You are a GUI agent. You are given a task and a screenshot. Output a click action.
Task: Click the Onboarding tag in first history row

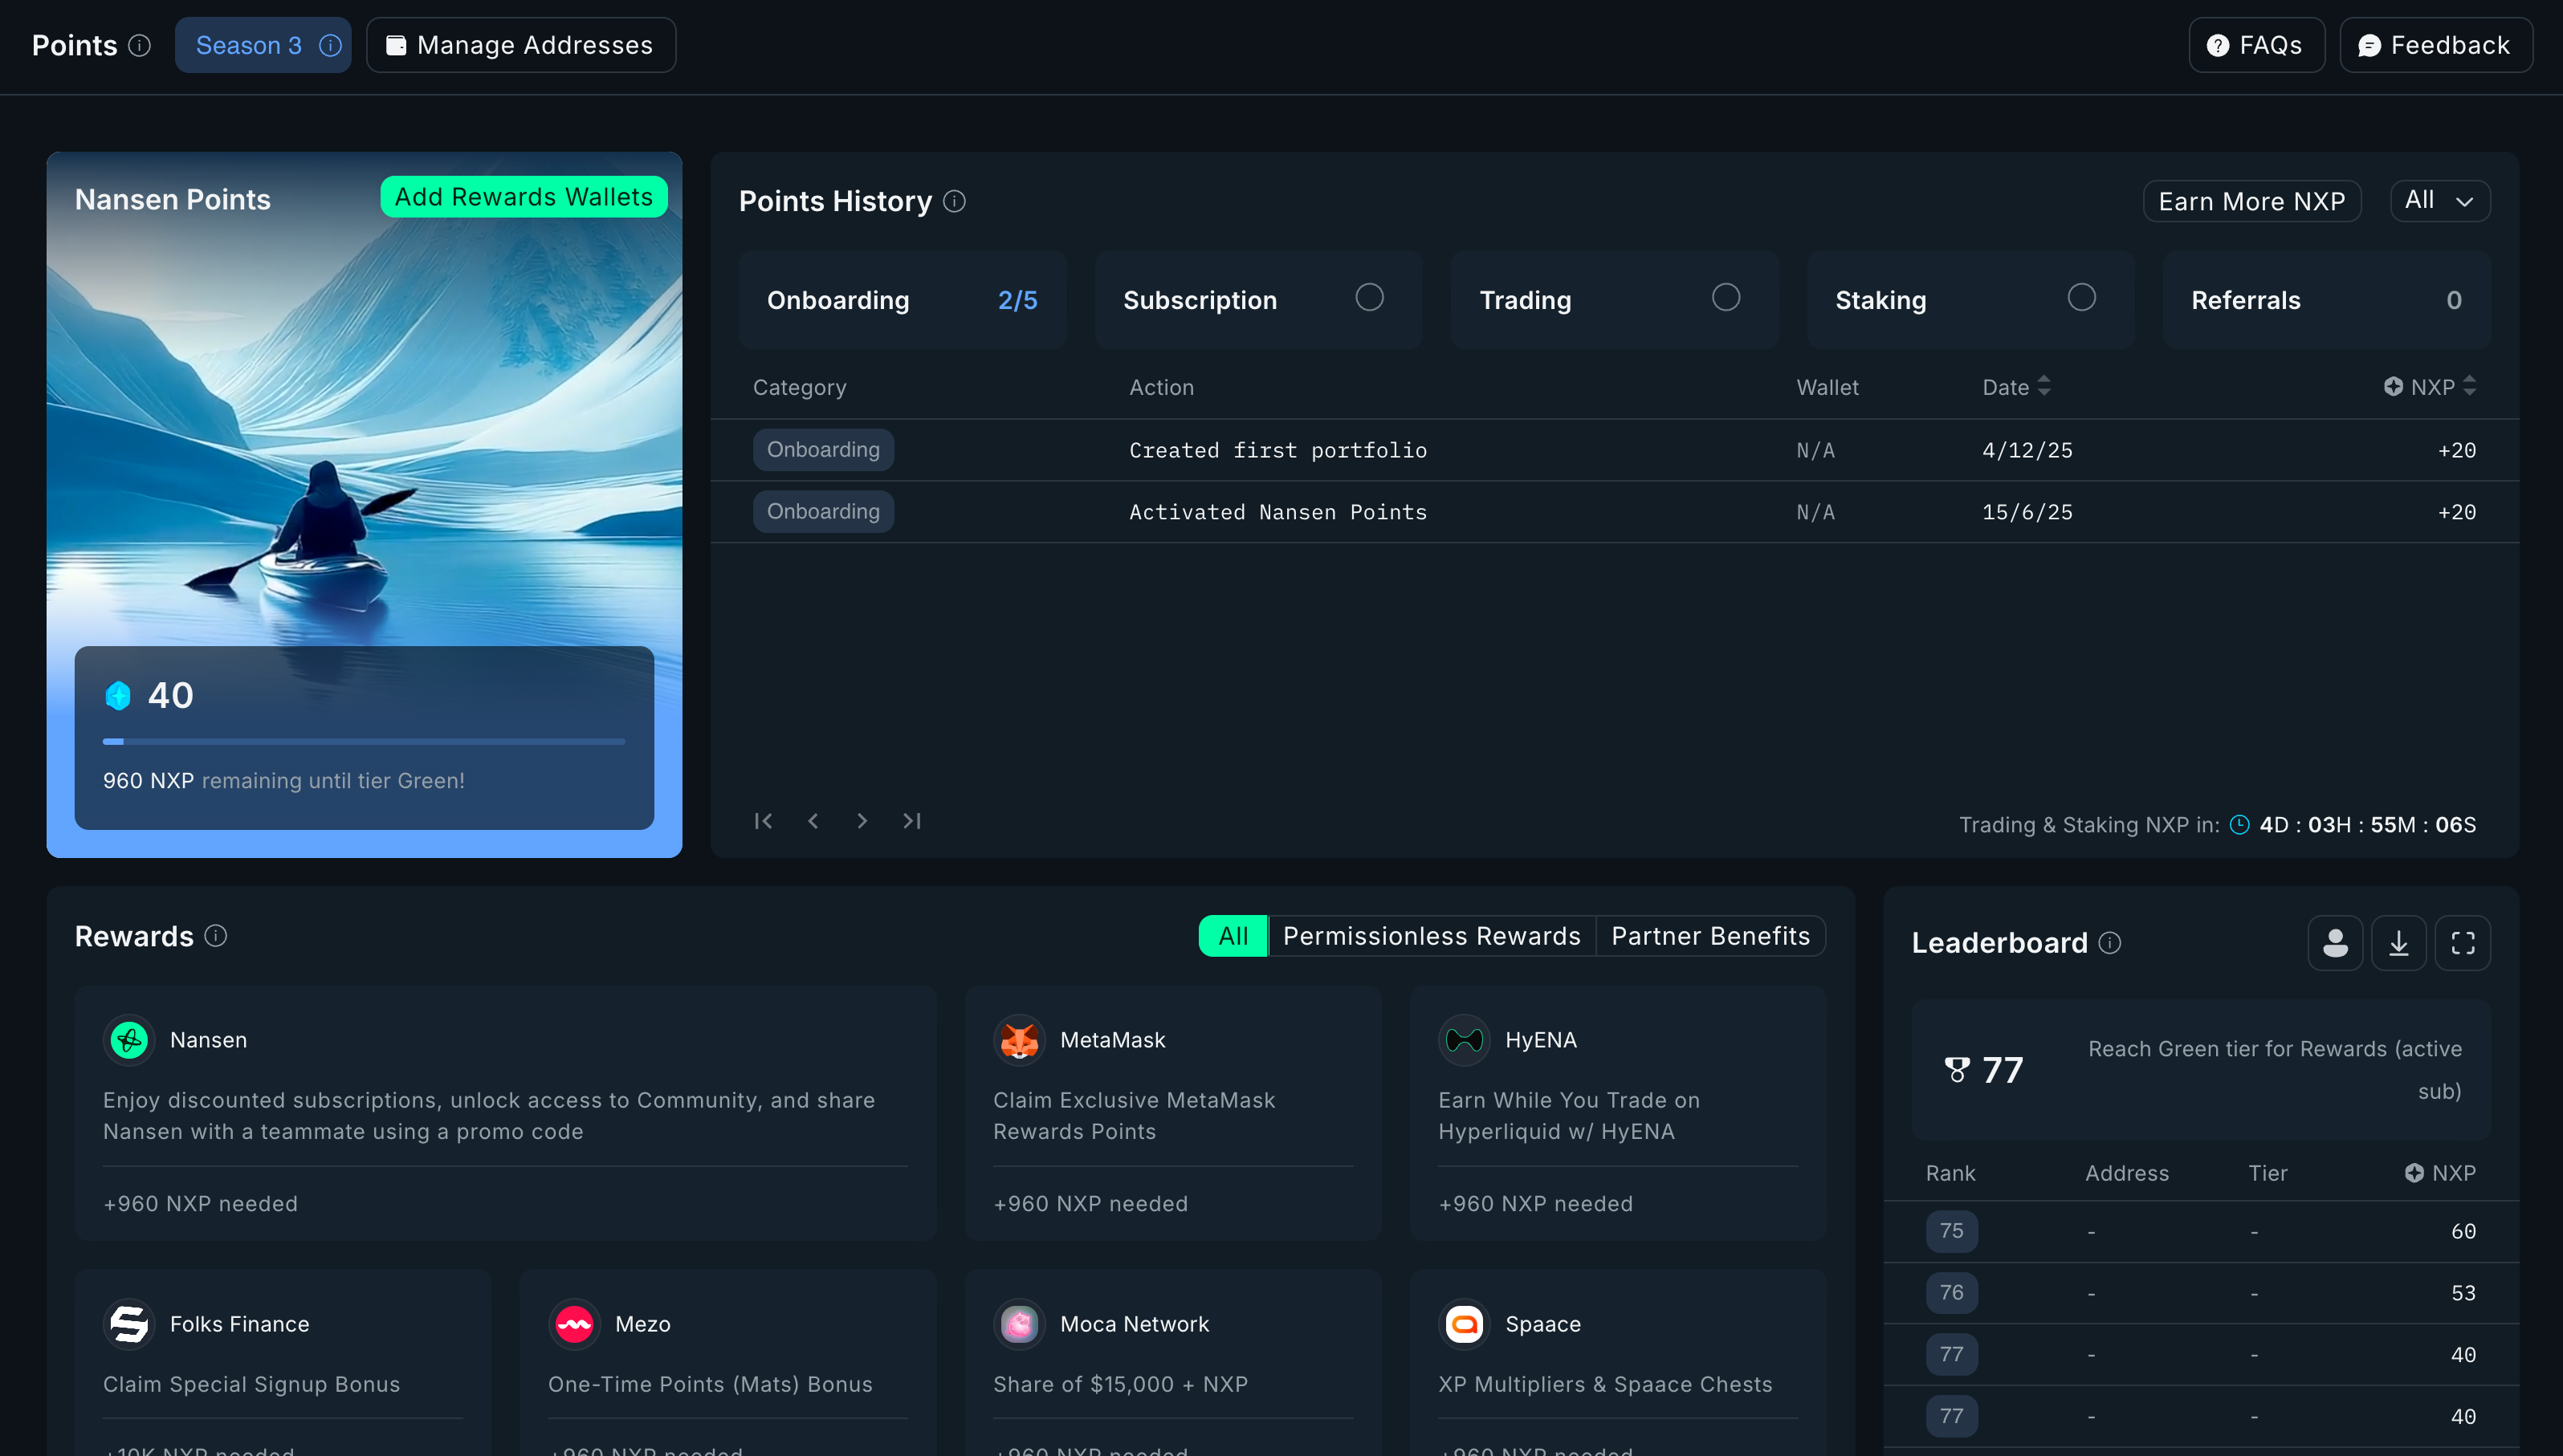823,449
